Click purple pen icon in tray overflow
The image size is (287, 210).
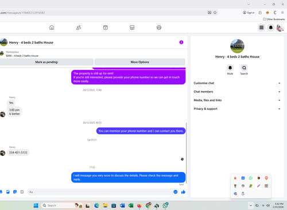click(x=258, y=186)
